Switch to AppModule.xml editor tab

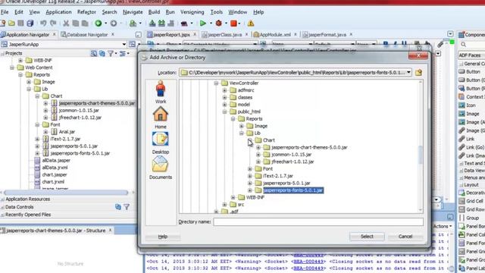pyautogui.click(x=275, y=35)
